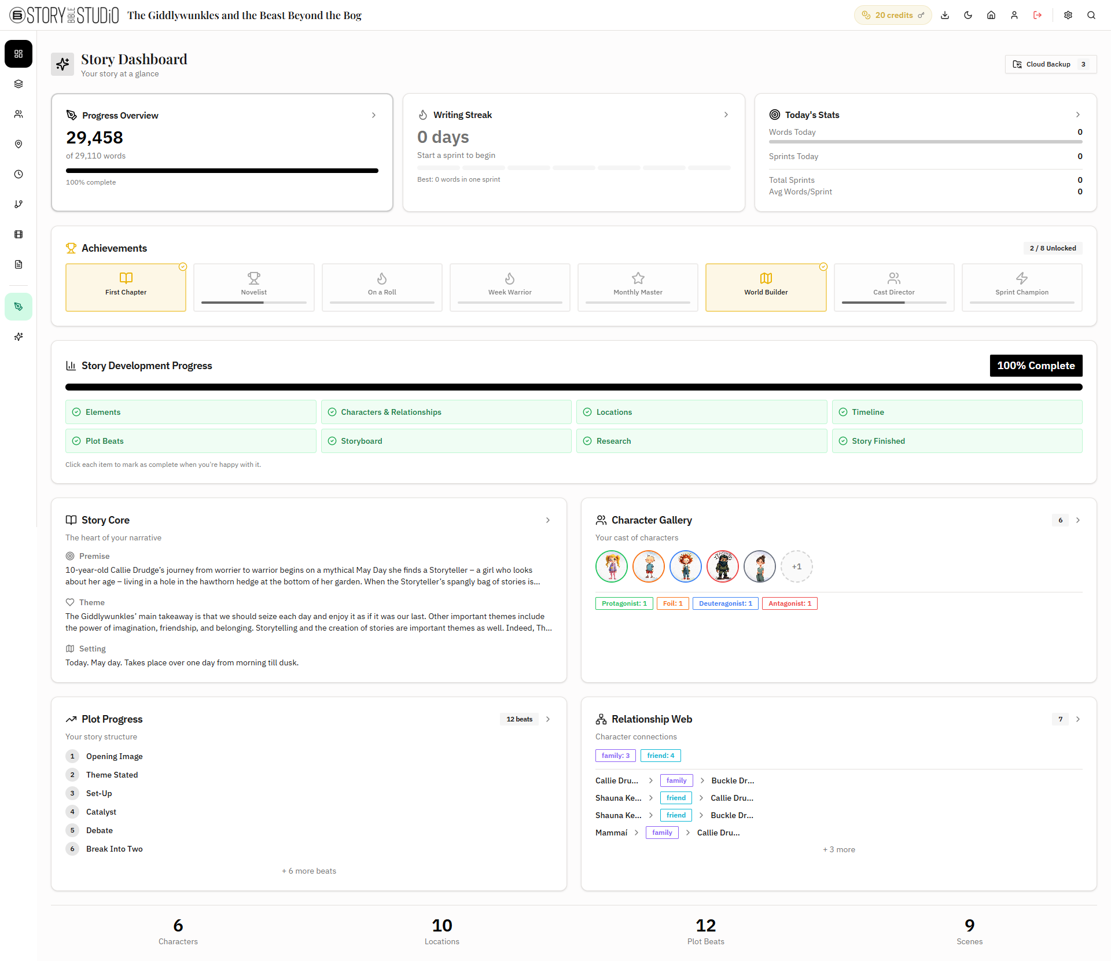This screenshot has height=961, width=1111.
Task: Click the 10 Locations stat
Action: coord(442,931)
